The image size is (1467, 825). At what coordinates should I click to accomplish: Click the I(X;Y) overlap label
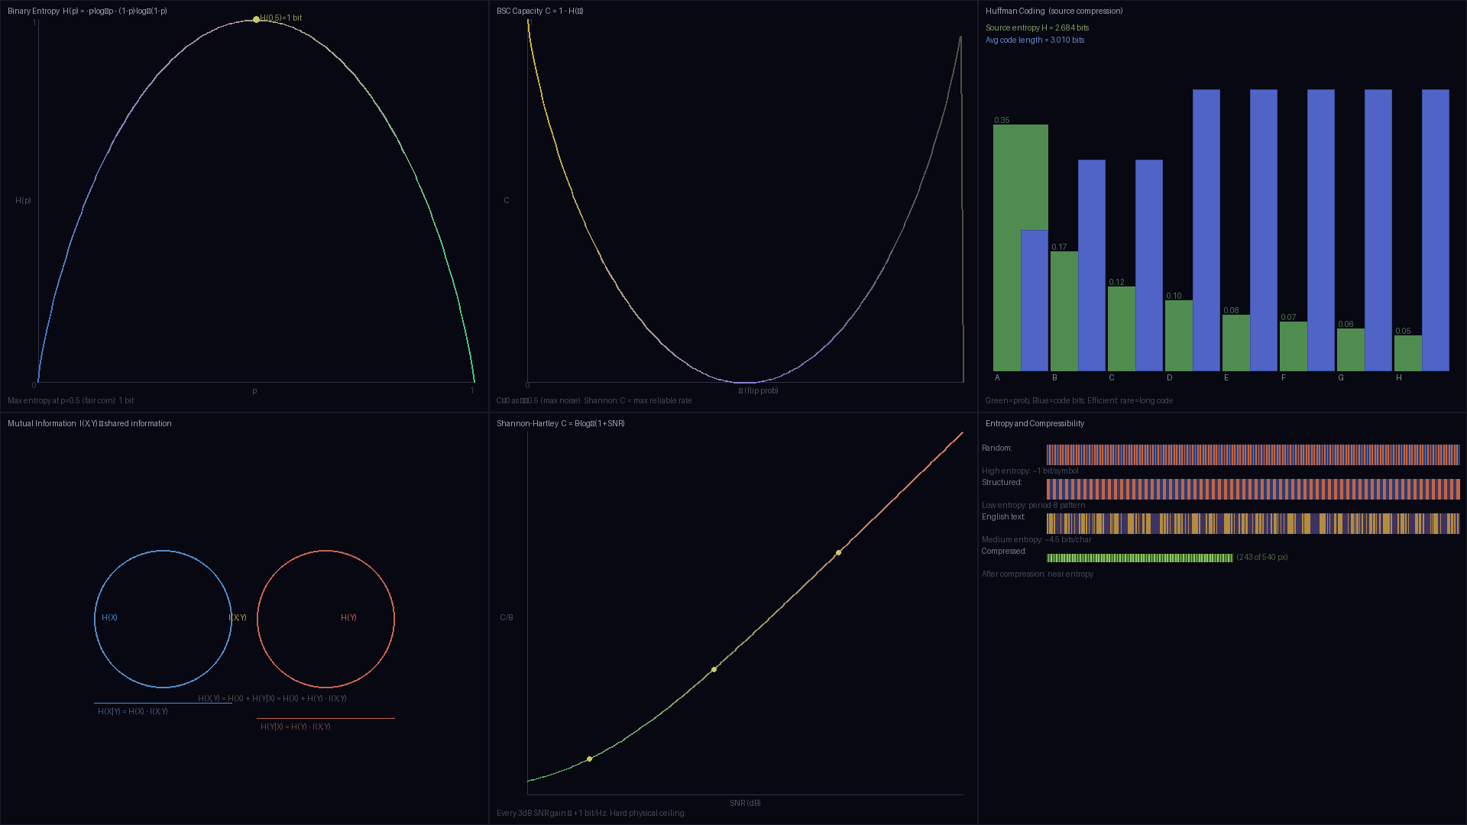237,617
